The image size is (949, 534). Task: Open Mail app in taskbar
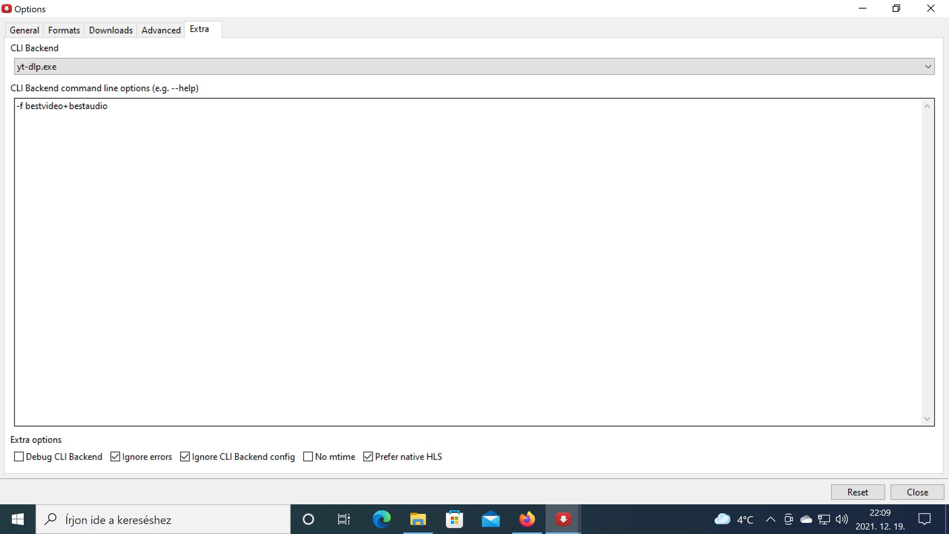490,519
